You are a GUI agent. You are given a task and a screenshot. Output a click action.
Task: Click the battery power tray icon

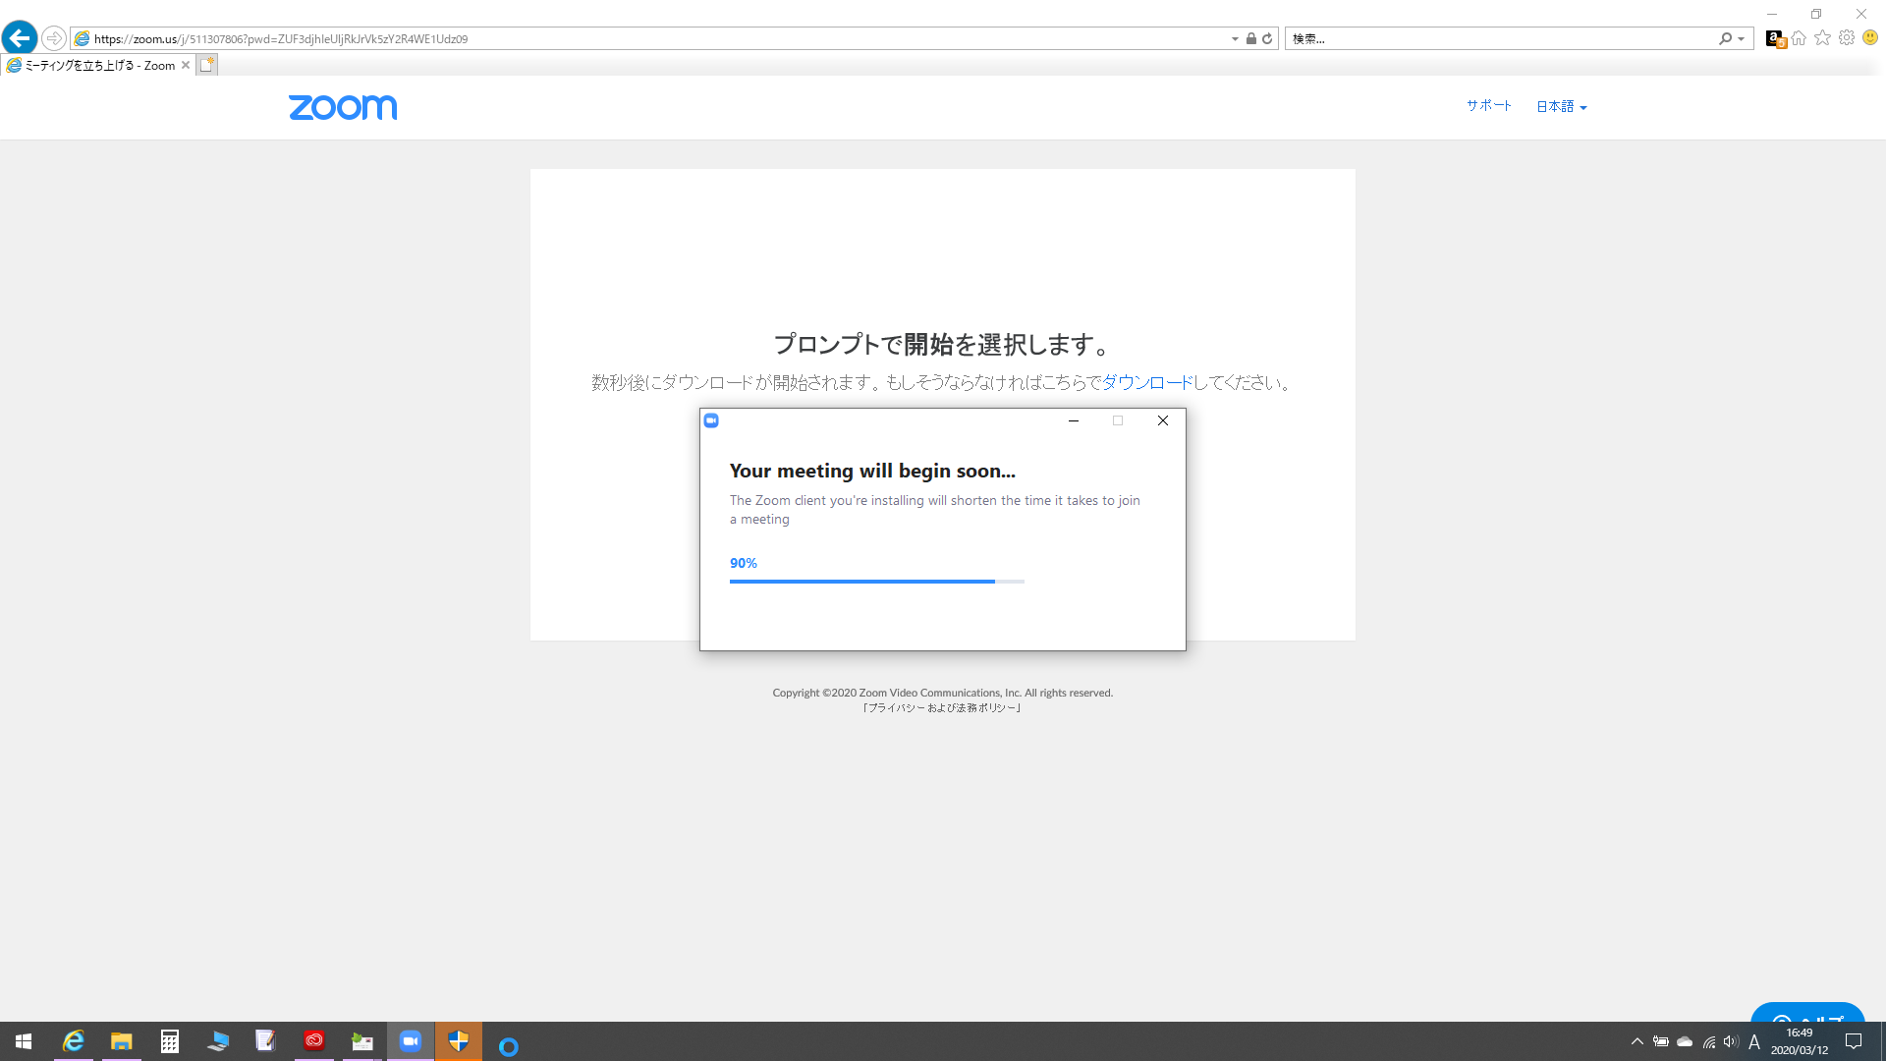tap(1660, 1041)
